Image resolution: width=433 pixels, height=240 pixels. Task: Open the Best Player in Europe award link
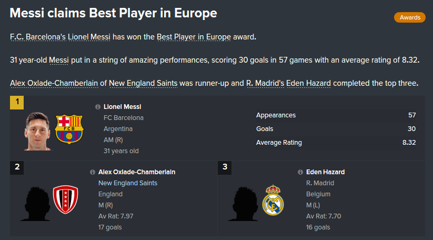(x=194, y=37)
